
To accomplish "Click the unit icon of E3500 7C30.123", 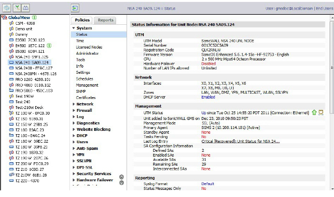I will 11,40.
